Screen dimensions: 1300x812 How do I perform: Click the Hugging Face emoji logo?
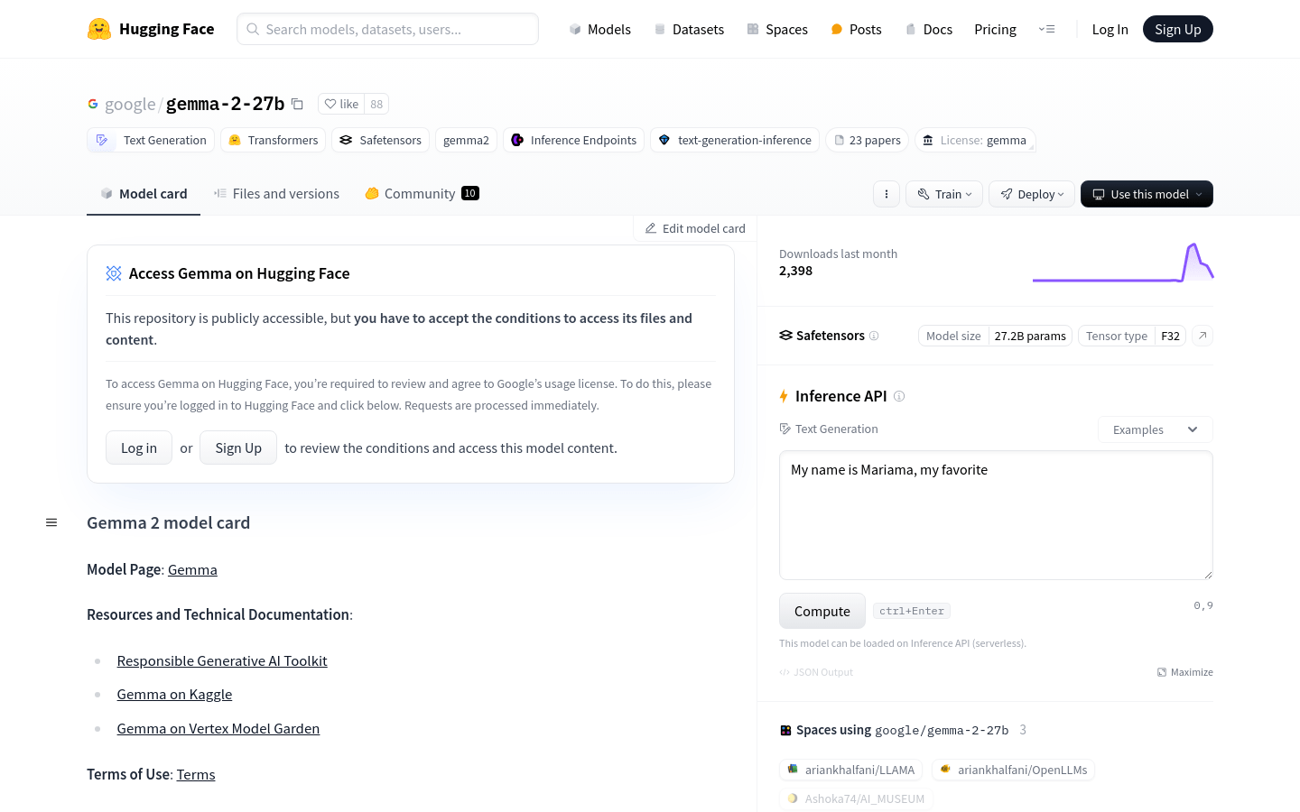pyautogui.click(x=99, y=29)
